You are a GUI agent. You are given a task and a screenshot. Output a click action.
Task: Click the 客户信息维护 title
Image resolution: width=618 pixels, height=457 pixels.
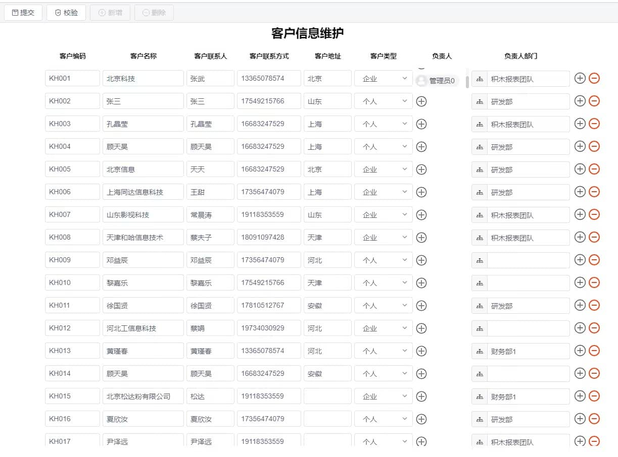[308, 34]
